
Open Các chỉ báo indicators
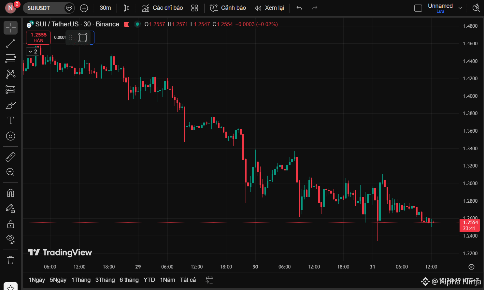[162, 8]
